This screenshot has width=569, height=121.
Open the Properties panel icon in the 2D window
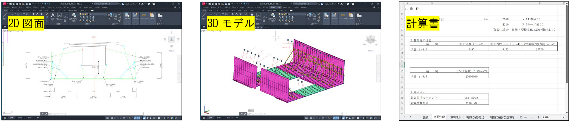[x=127, y=15]
